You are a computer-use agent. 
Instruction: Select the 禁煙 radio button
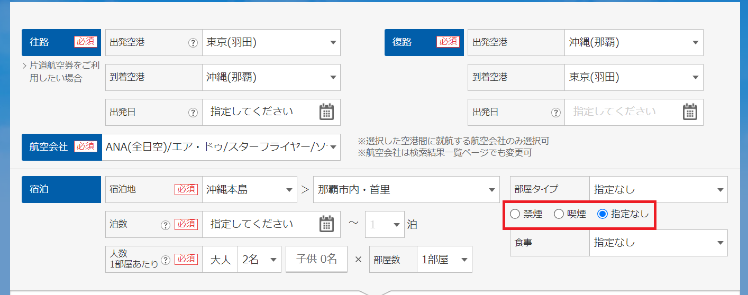click(x=515, y=214)
